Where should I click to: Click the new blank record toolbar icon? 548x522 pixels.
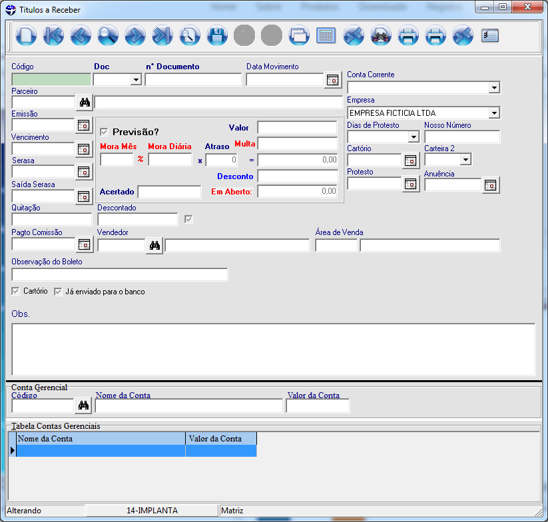coord(26,35)
